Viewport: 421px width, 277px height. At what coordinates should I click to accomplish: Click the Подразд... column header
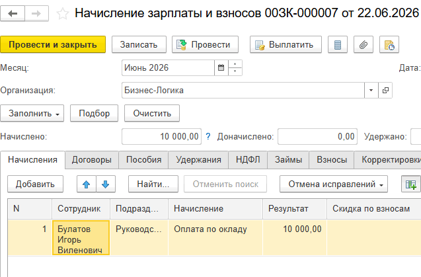click(139, 209)
